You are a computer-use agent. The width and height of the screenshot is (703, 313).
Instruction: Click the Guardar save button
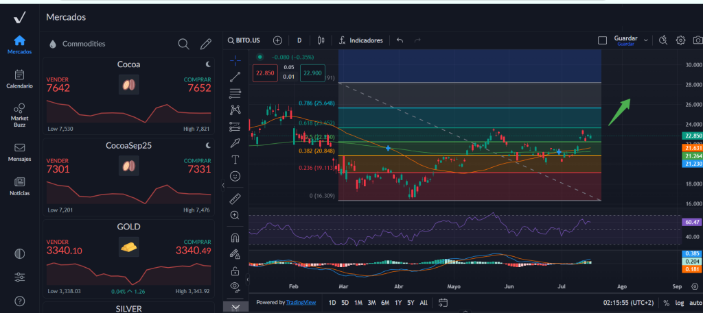(625, 39)
